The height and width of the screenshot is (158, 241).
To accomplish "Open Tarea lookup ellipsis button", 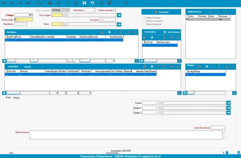I will (65, 24).
